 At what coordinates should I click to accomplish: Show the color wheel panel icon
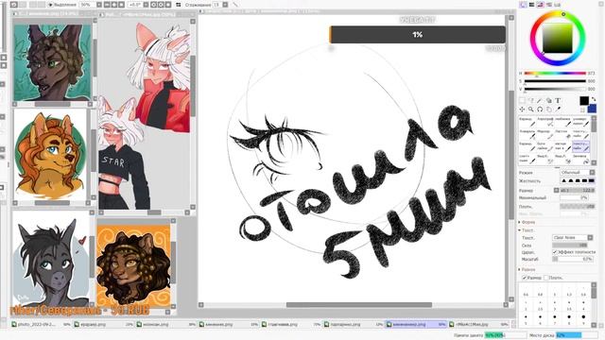pos(523,5)
